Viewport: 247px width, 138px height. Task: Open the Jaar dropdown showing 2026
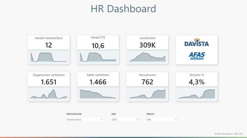tap(125, 119)
